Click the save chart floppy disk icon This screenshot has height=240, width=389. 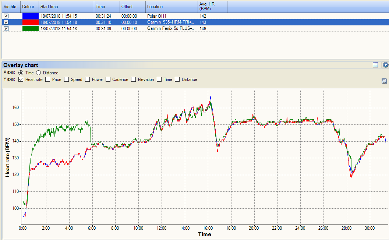click(384, 81)
